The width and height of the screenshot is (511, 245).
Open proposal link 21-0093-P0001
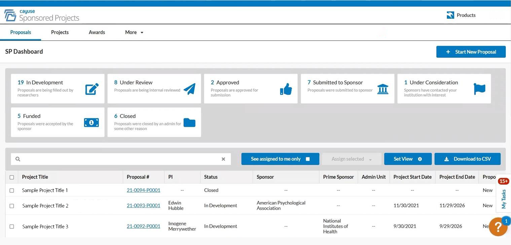pos(144,205)
